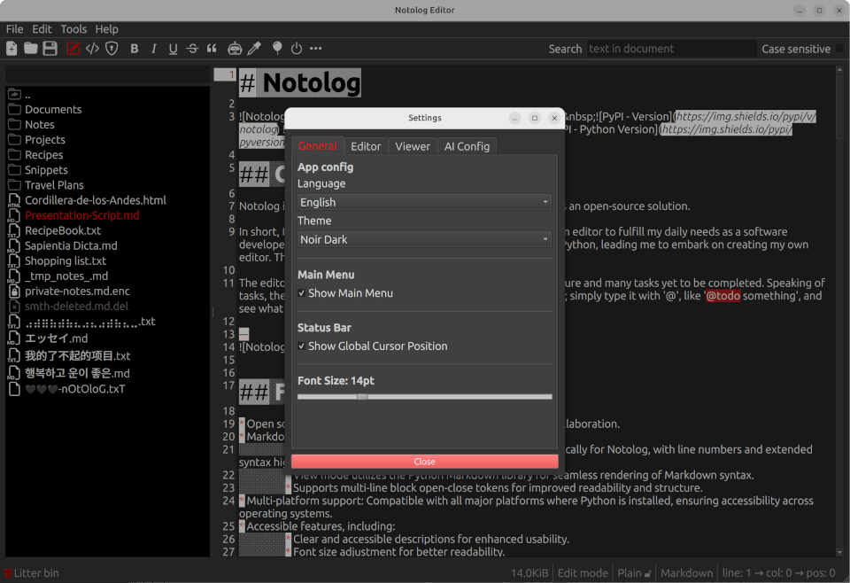Create a new document
The image size is (850, 583).
(11, 49)
